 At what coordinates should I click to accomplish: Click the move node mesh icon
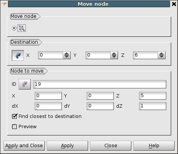[x=22, y=28]
